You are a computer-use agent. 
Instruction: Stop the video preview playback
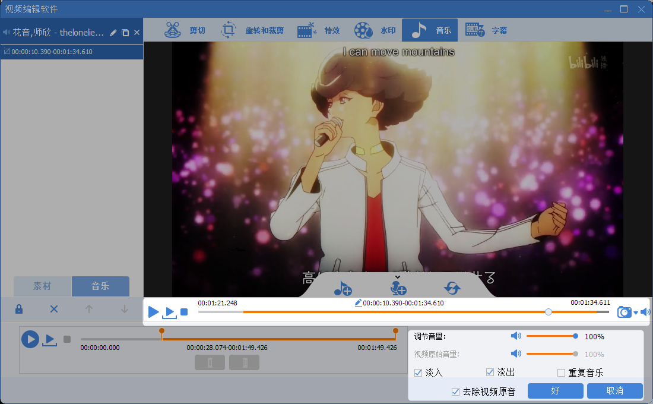184,312
